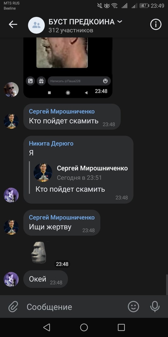Open Никита Дерюго sender profile name
This screenshot has height=337, width=168.
pyautogui.click(x=51, y=143)
